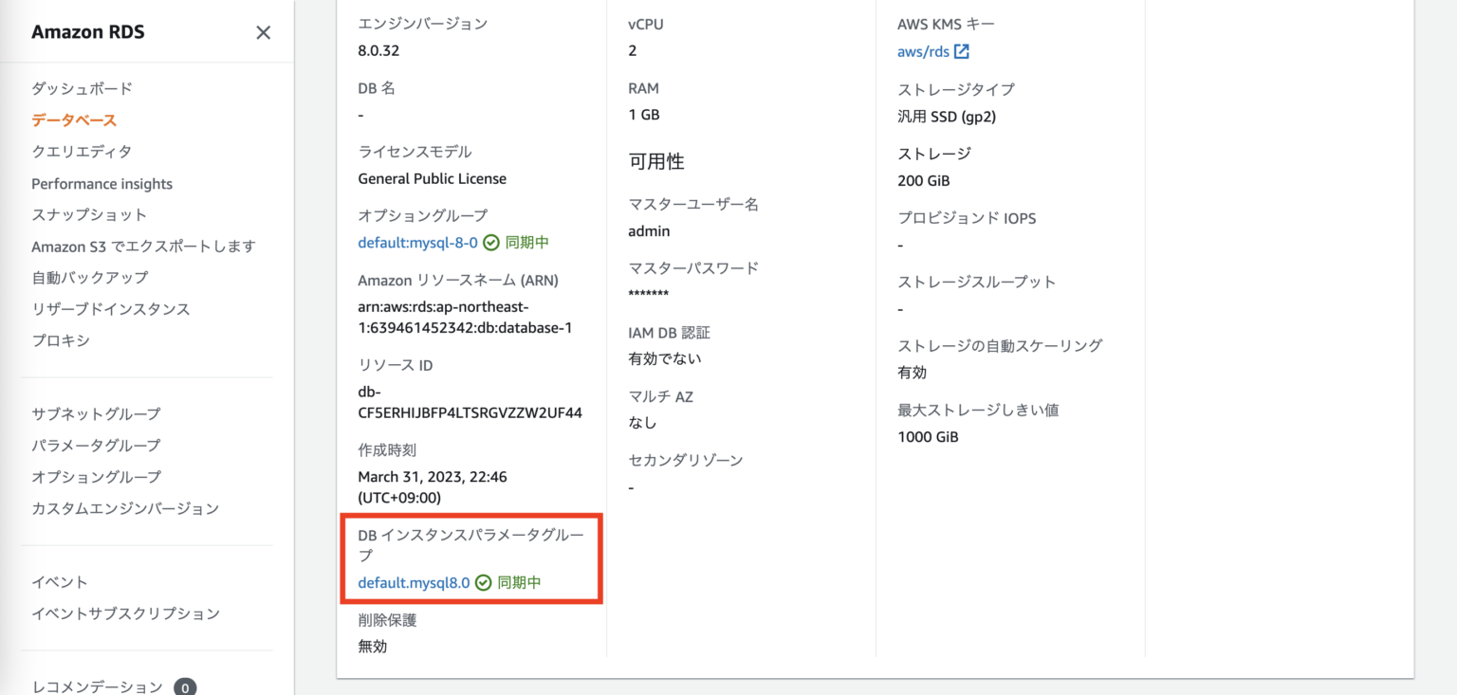The image size is (1457, 695).
Task: Navigate to サブネットグループ
Action: pos(97,413)
